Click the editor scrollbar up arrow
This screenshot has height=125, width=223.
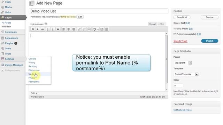(167, 34)
